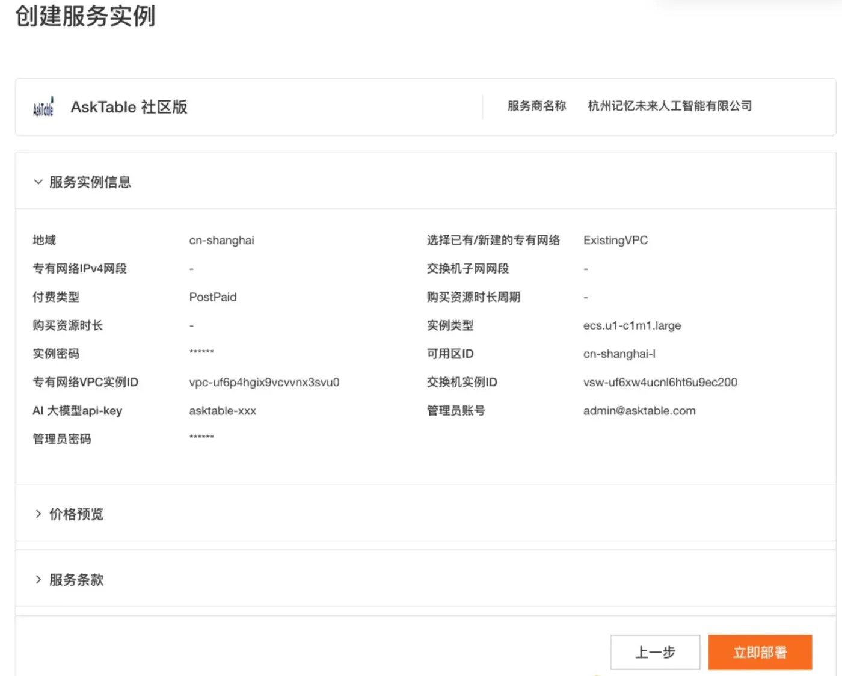
Task: Click the PostPaid billing type value
Action: [213, 297]
